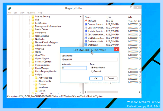Expand the NetCache key

(30, 39)
